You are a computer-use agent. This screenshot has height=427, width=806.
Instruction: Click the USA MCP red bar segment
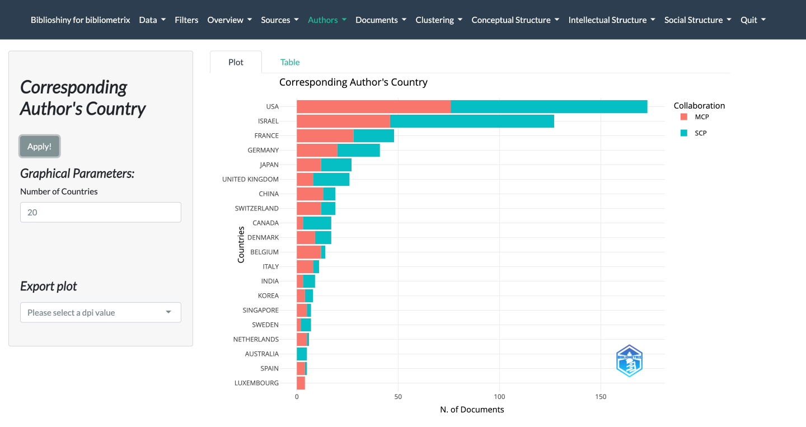click(373, 106)
